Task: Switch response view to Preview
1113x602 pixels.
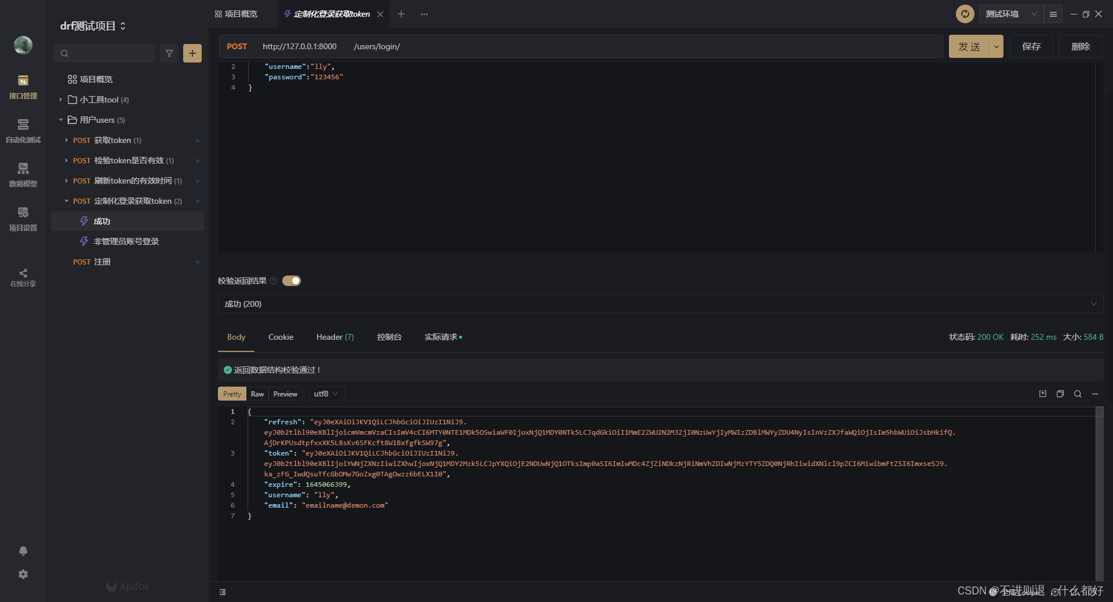Action: click(x=285, y=394)
